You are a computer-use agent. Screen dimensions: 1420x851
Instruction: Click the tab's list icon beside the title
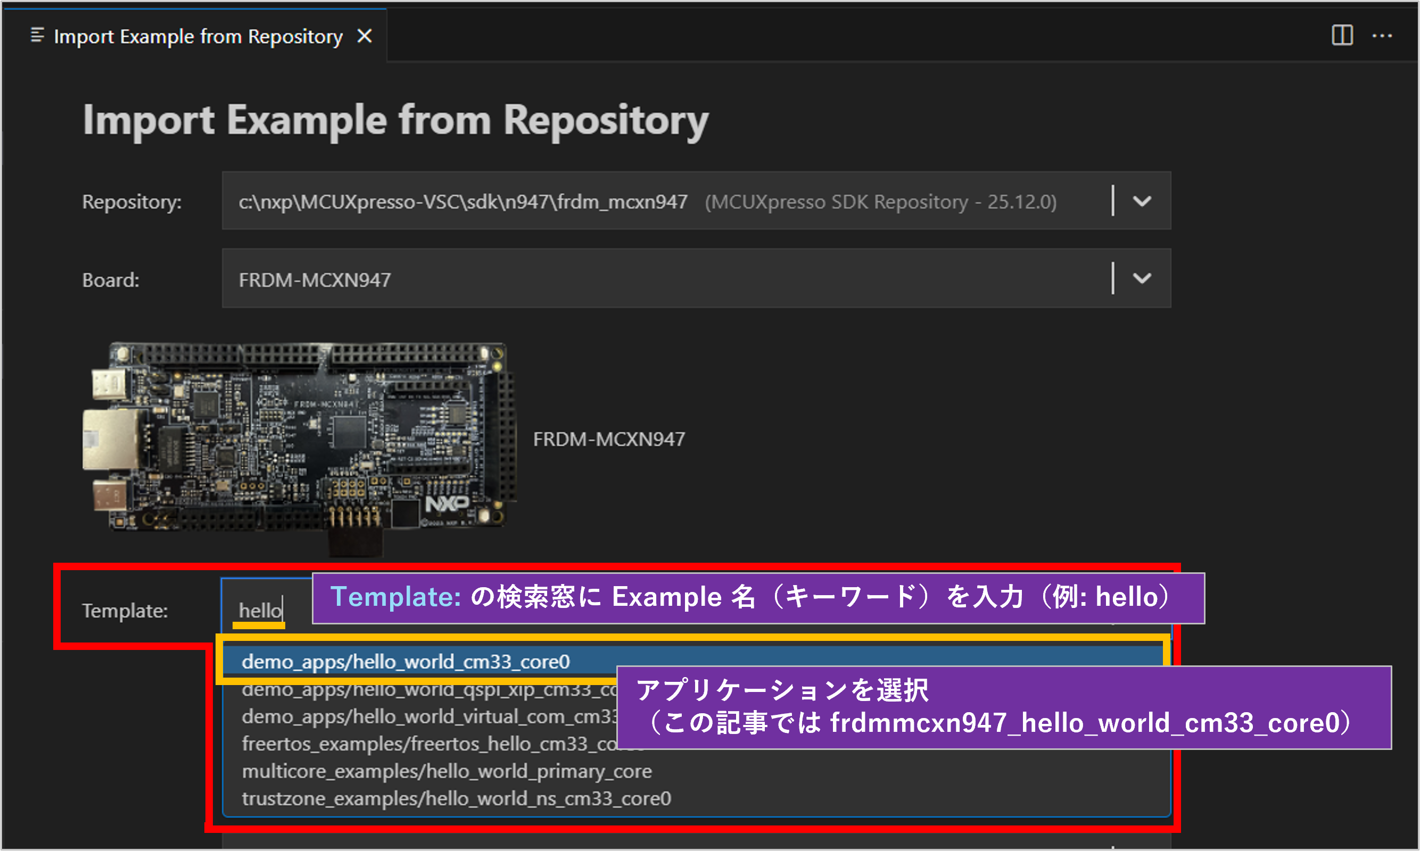(37, 36)
